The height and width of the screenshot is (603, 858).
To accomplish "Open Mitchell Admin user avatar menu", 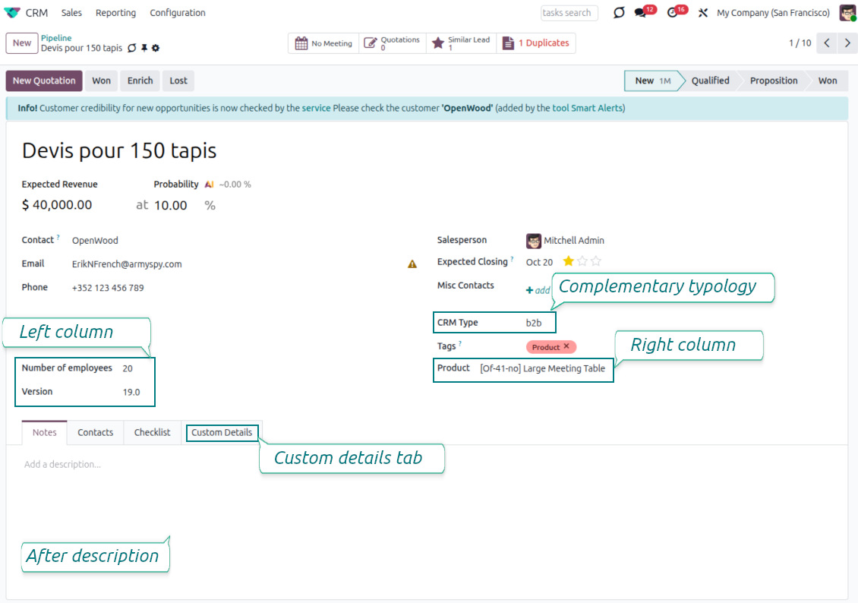I will [x=847, y=13].
